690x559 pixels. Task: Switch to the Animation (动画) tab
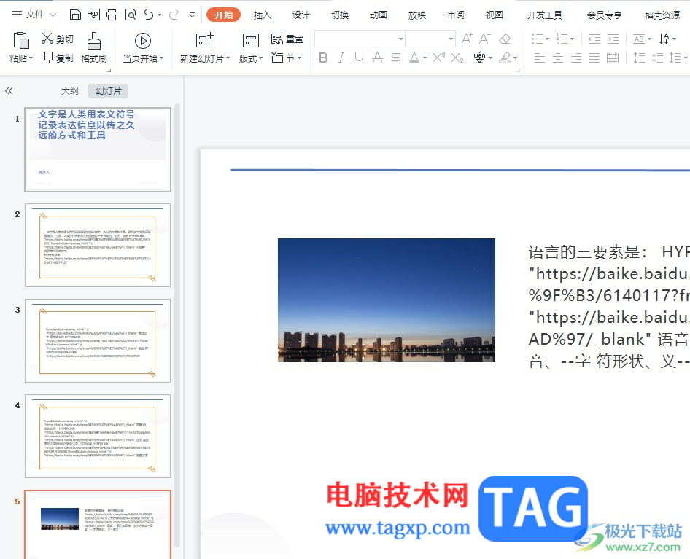pos(379,15)
